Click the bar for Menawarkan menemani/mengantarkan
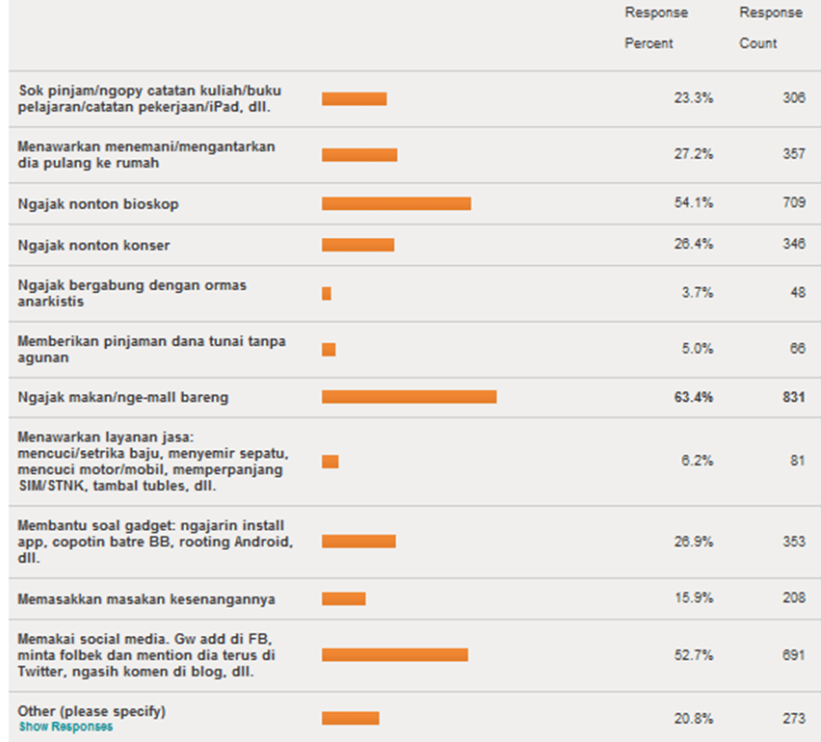The height and width of the screenshot is (742, 821). (x=359, y=154)
